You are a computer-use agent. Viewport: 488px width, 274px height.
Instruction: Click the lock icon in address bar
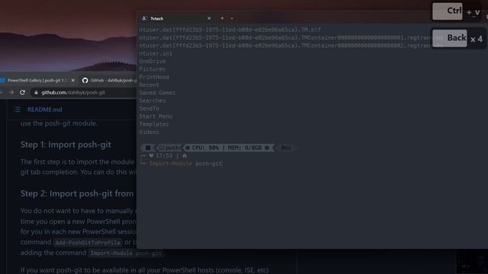36,93
